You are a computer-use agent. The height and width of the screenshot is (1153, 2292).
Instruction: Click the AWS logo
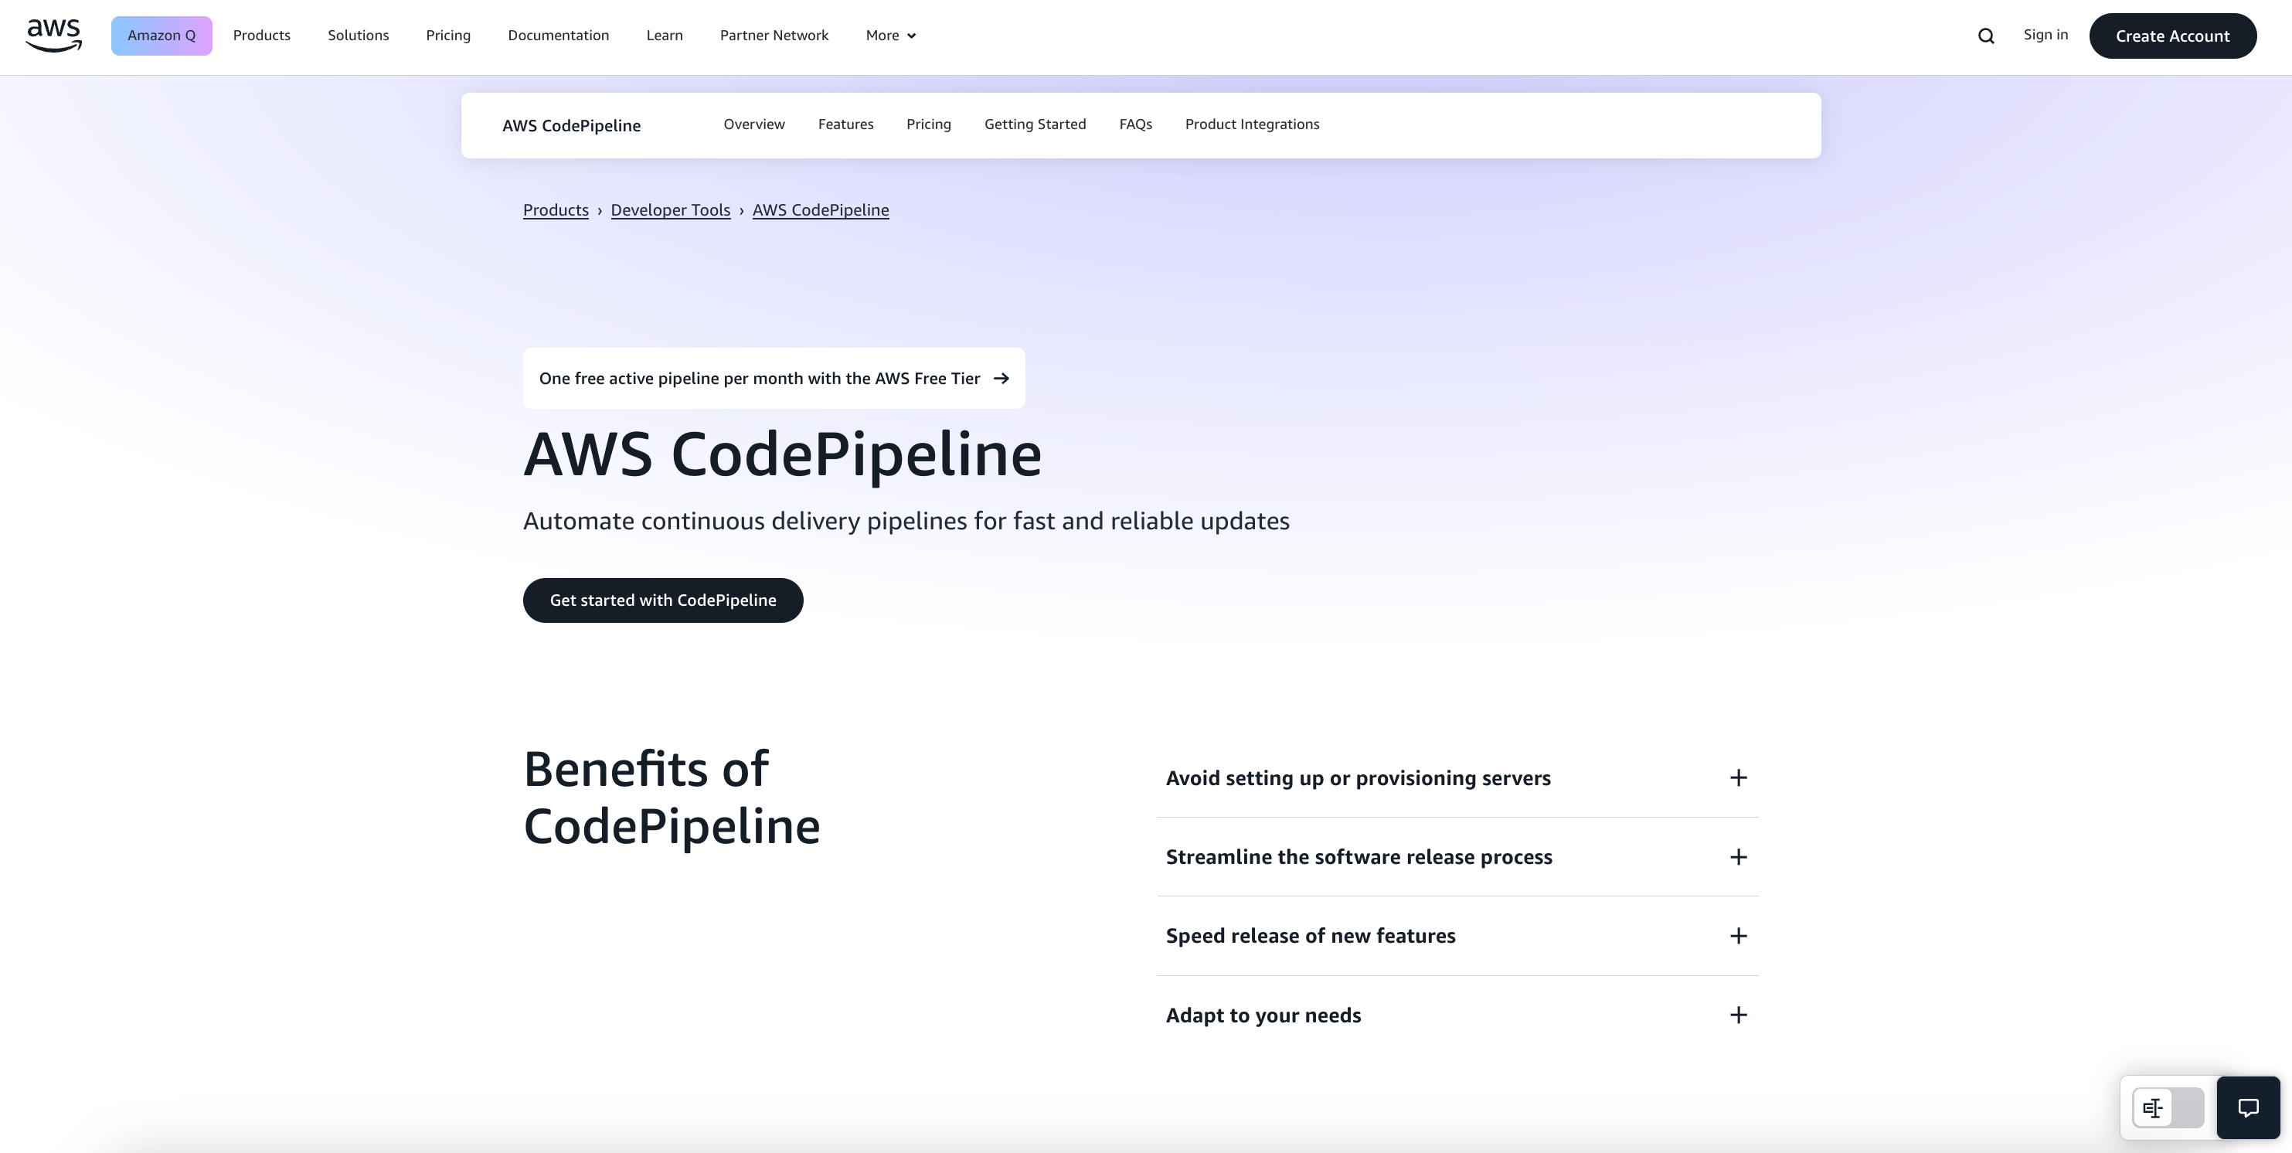[54, 36]
